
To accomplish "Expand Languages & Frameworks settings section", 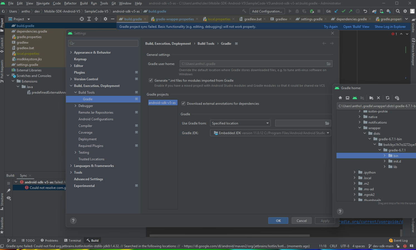I will coord(71,166).
